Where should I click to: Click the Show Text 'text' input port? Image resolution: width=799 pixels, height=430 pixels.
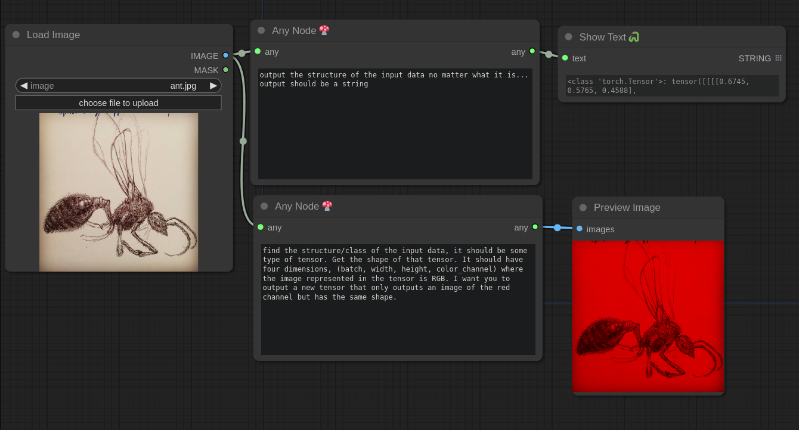(565, 58)
